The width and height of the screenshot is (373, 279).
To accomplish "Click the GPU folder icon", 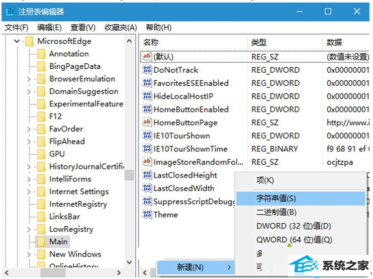I will (x=41, y=154).
